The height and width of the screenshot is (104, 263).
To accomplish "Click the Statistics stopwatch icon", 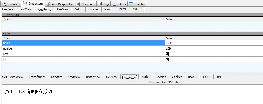I will pyautogui.click(x=4, y=4).
